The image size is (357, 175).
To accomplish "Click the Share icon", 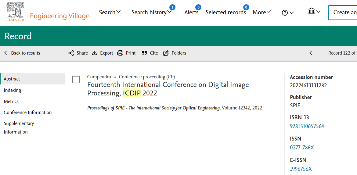I will tap(71, 53).
